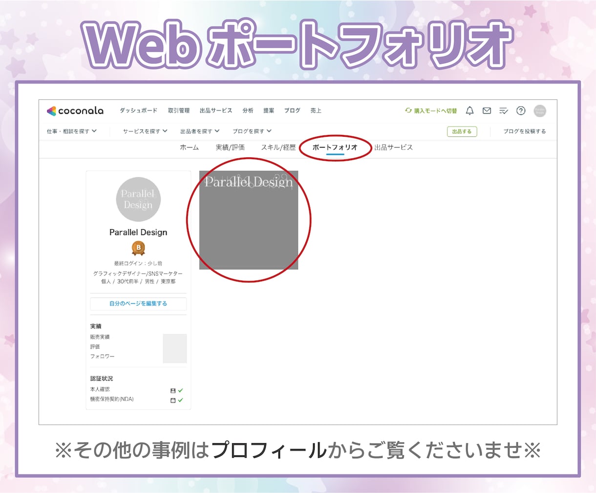Viewport: 596px width, 493px height.
Task: Open 出品サービス in top navigation
Action: pyautogui.click(x=216, y=111)
